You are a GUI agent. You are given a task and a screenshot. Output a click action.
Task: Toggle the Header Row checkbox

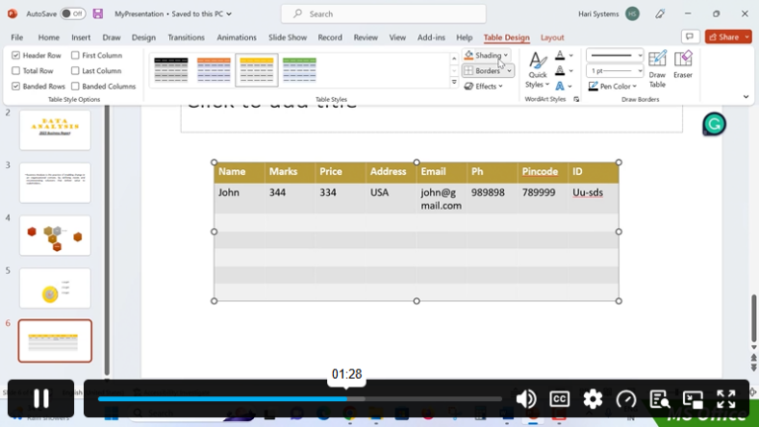pyautogui.click(x=16, y=55)
